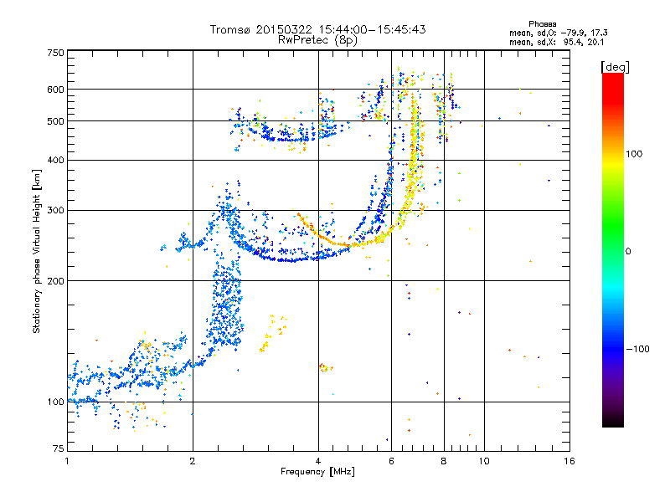
Task: Click the colorbar tick label '-100'
Action: (638, 349)
